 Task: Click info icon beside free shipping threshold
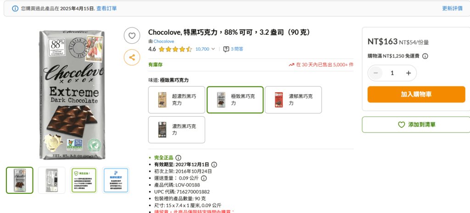click(425, 56)
